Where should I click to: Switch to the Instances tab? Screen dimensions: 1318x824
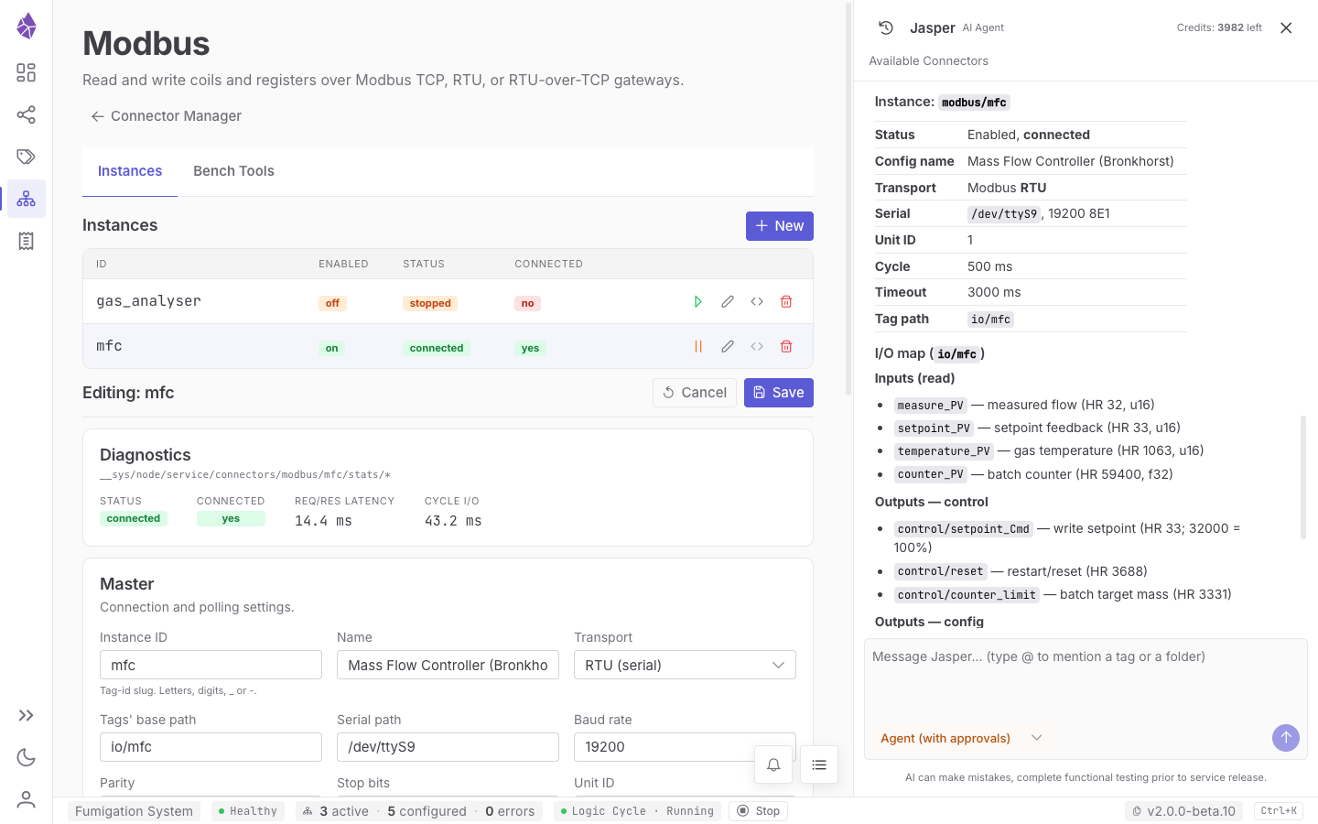(130, 171)
